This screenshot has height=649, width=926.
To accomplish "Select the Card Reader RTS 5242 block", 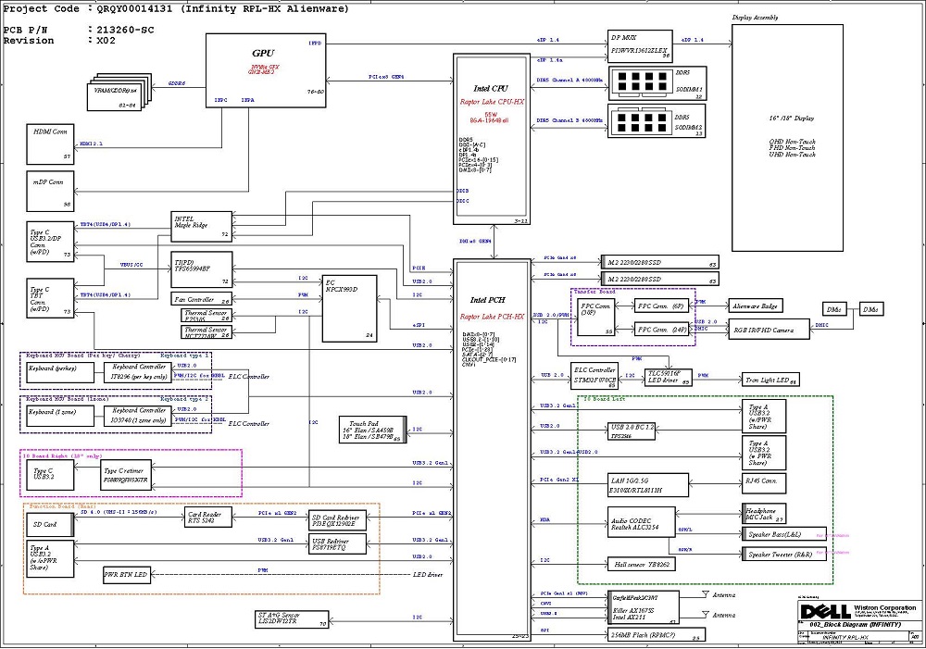I will tap(209, 517).
